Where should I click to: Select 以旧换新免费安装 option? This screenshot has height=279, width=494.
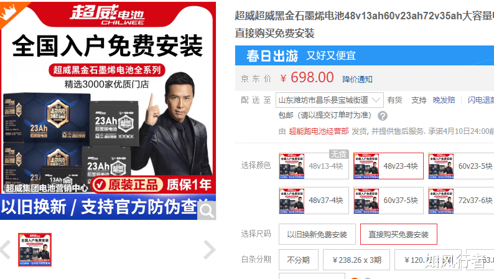point(317,234)
